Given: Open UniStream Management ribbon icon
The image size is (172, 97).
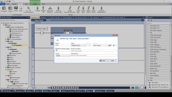Looking at the screenshot, I should 102,9.
